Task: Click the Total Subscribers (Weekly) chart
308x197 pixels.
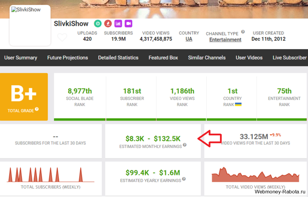Action: pyautogui.click(x=51, y=174)
